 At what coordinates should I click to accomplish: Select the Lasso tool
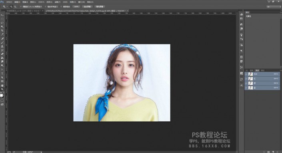pyautogui.click(x=2, y=23)
